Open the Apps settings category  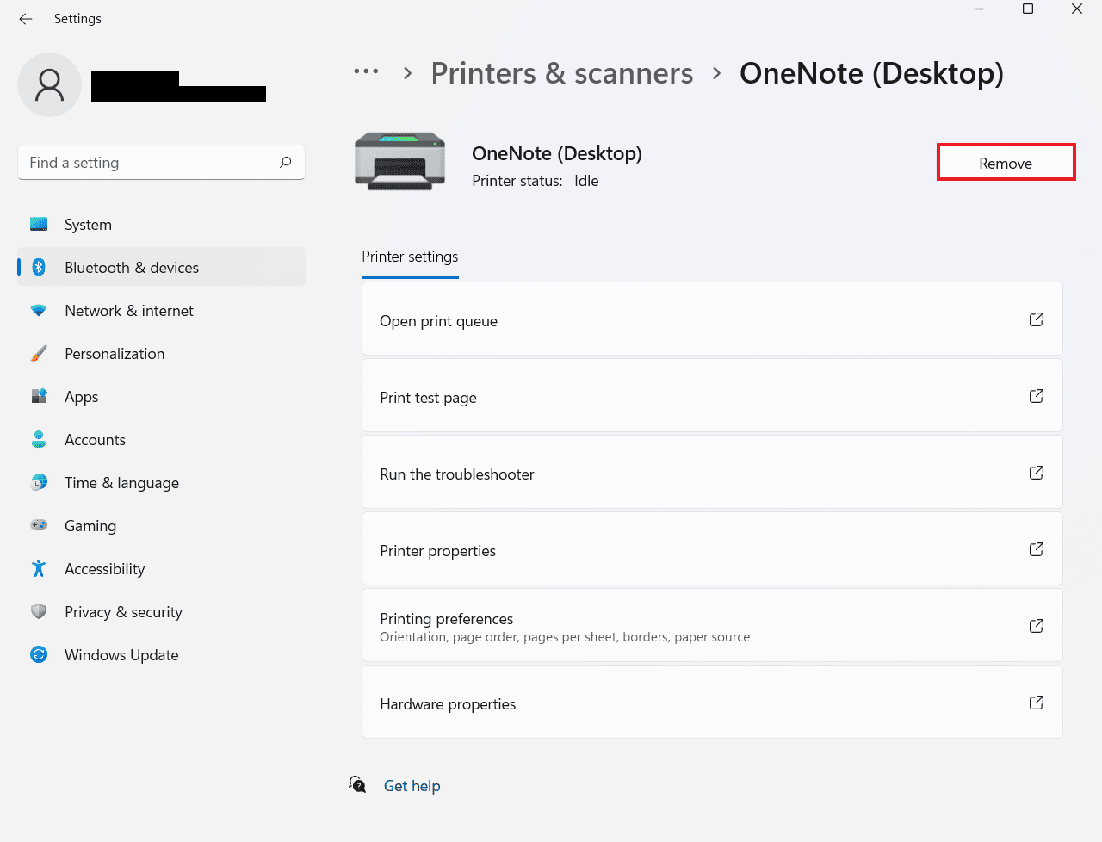161,397
